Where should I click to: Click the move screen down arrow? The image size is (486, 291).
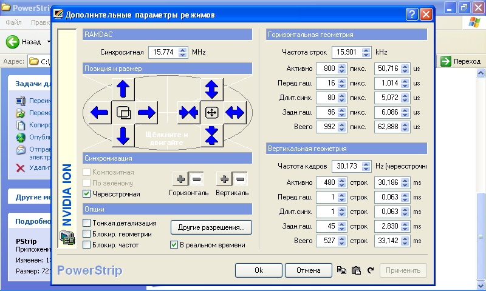123,135
